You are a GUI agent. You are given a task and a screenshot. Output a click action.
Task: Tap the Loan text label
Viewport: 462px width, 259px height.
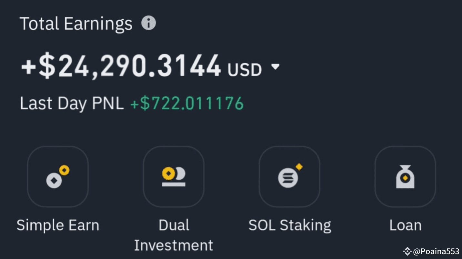pos(405,225)
